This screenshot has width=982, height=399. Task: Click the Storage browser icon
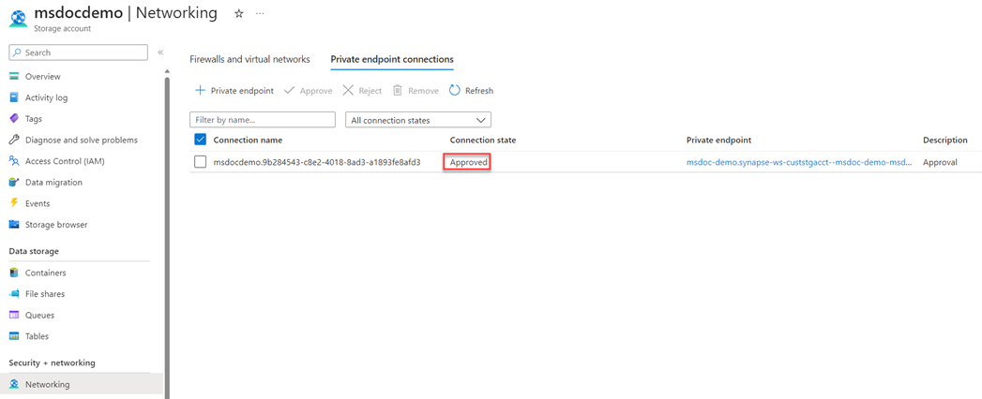click(x=14, y=225)
